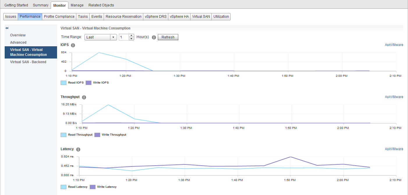Select Virtual SAN - Backend in sidebar
This screenshot has width=408, height=195.
28,62
